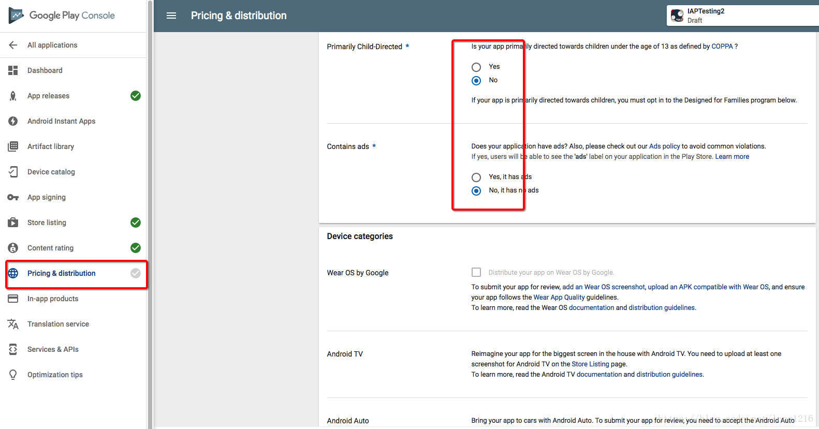Click the IAPTesting2 Draft app card
819x429 pixels.
[742, 16]
